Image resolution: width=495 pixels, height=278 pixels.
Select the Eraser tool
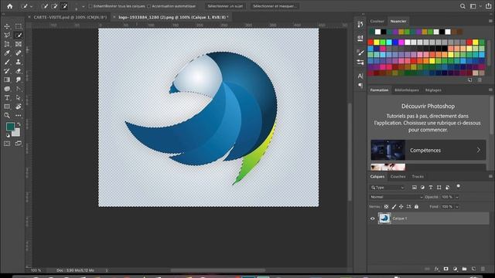coord(19,71)
